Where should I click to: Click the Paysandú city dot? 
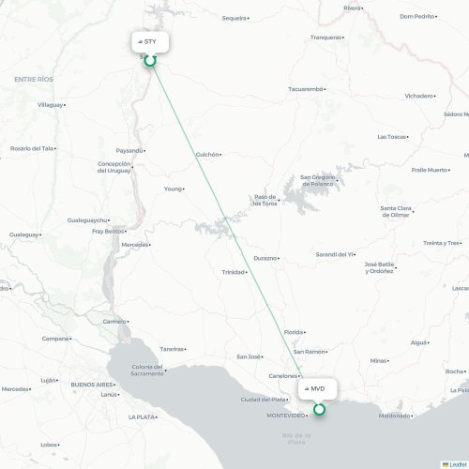click(x=144, y=151)
